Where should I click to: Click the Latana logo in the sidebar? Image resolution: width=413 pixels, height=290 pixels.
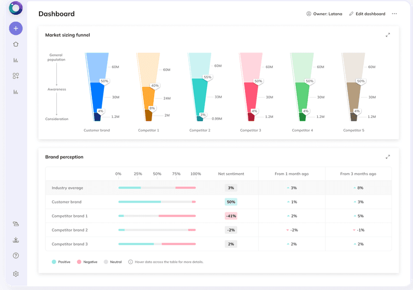(15, 8)
